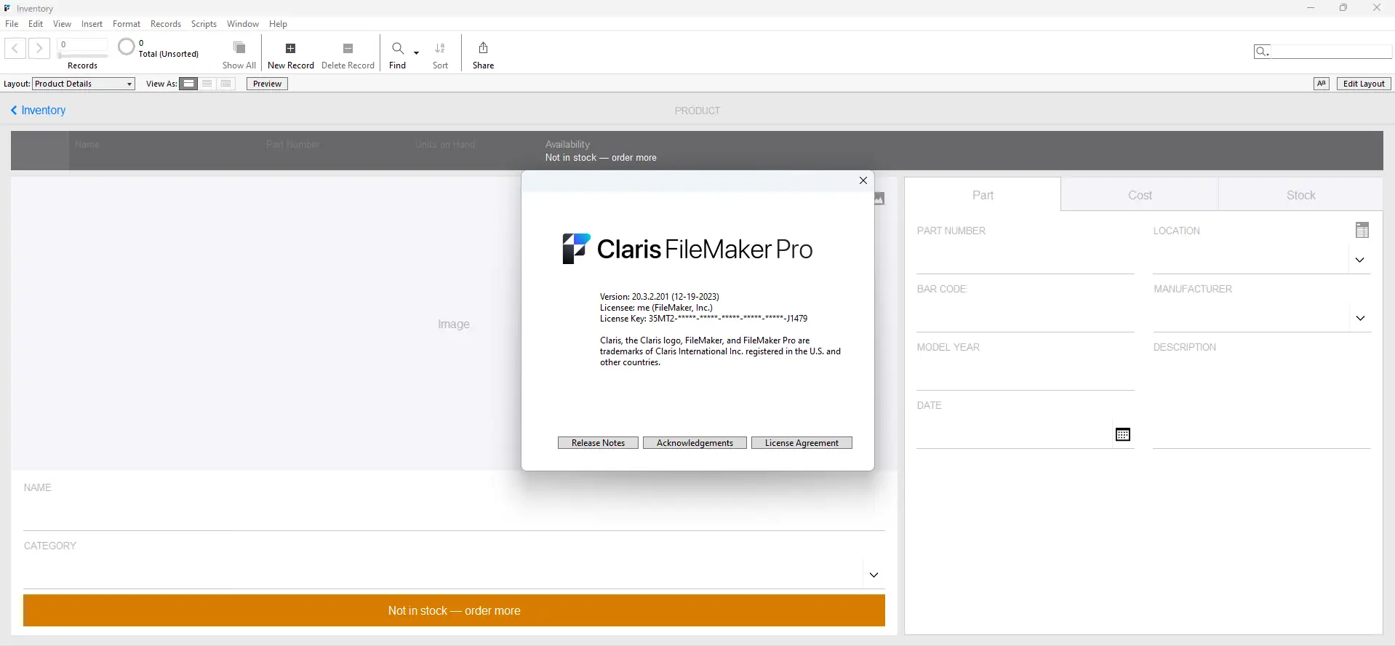Open the Help menu

[x=278, y=24]
